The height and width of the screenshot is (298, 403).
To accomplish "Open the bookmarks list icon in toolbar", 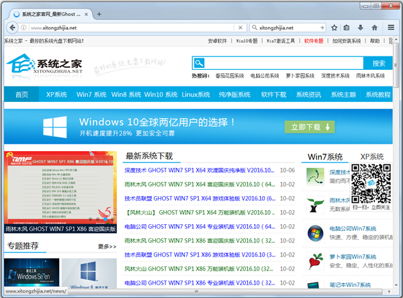I will click(347, 28).
